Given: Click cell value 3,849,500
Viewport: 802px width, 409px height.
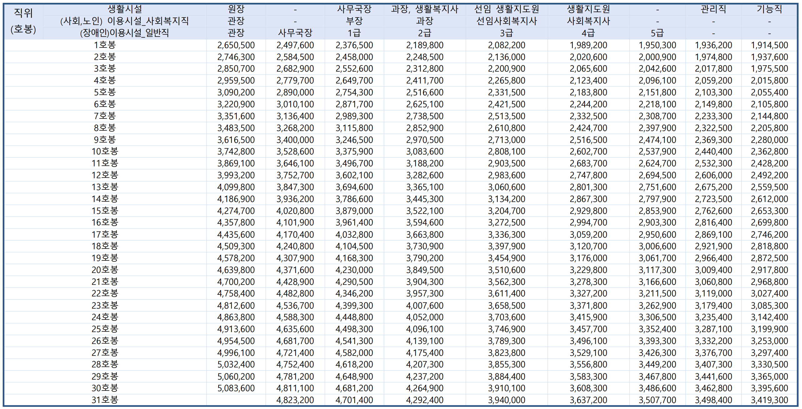Looking at the screenshot, I should pos(425,270).
